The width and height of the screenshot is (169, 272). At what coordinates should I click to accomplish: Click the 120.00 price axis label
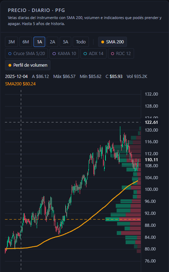tap(151, 130)
